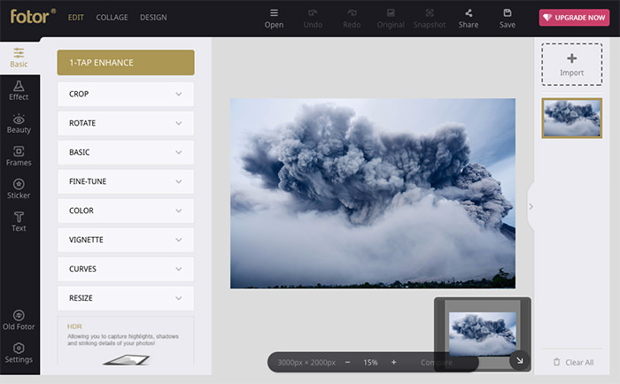620x384 pixels.
Task: Expand the Crop section
Action: (125, 94)
